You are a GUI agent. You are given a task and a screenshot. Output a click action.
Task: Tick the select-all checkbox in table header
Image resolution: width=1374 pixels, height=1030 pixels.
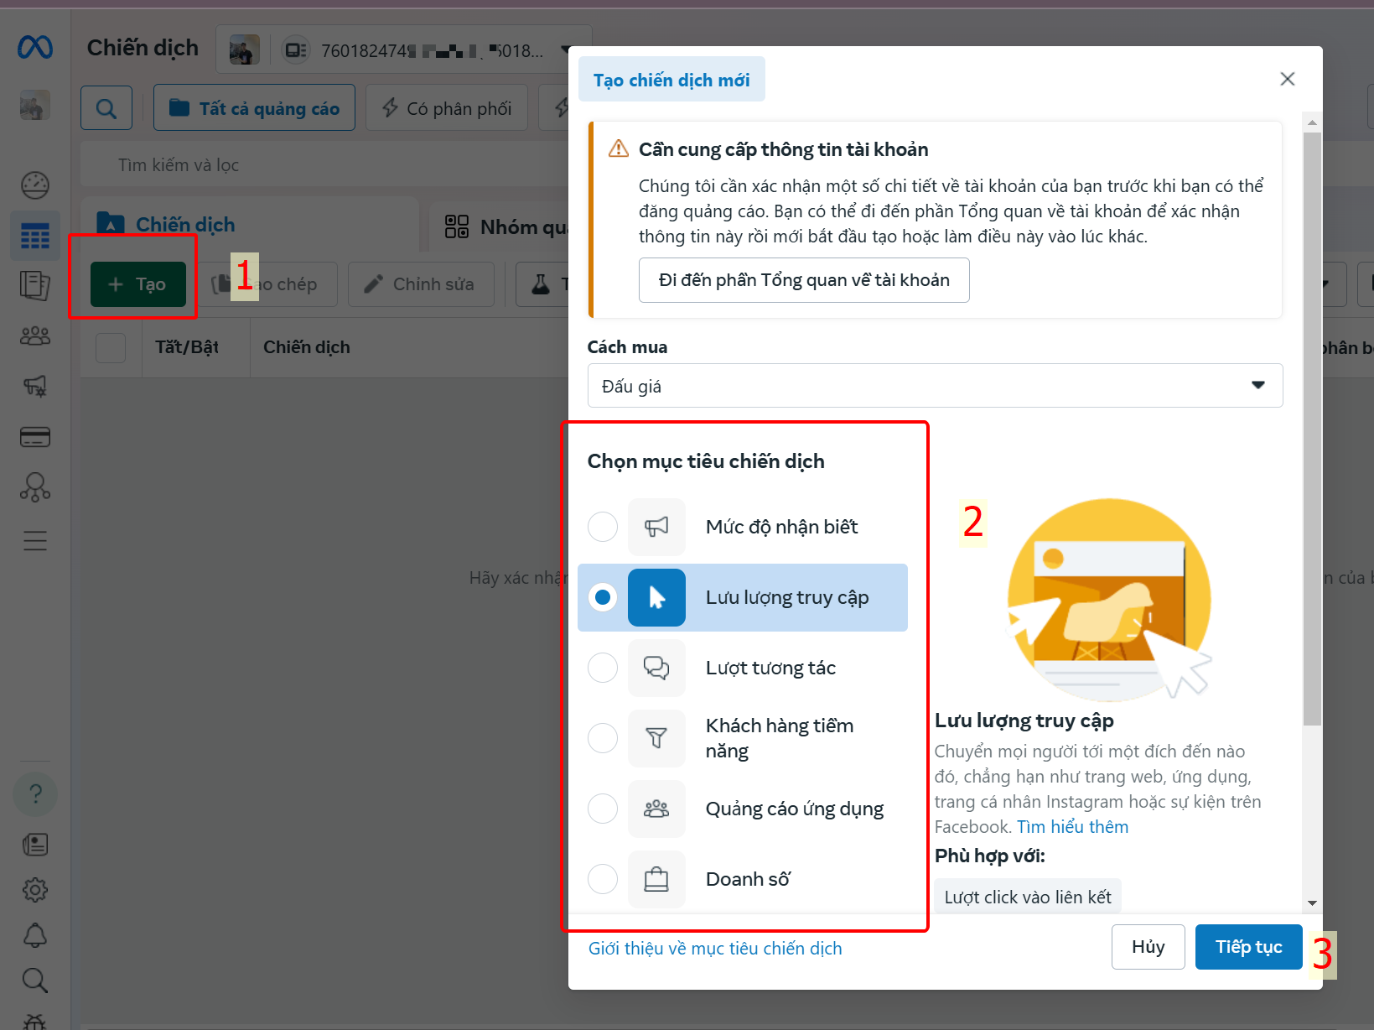coord(111,347)
